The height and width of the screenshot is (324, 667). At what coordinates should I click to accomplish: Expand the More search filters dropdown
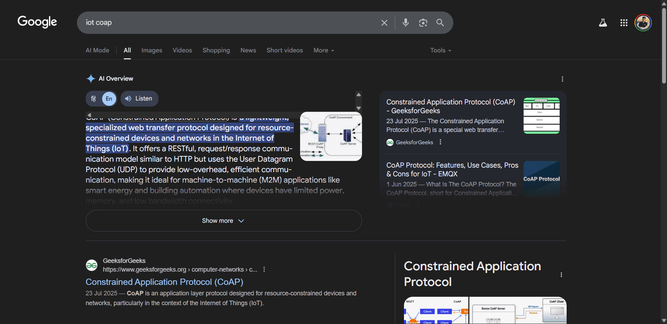point(324,50)
